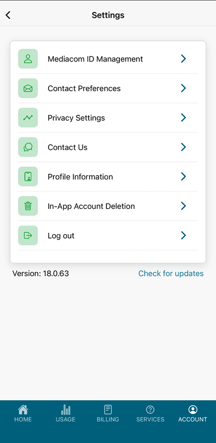Screen dimensions: 216x443
Task: Expand Mediacom ID Management via its chevron
Action: 184,59
